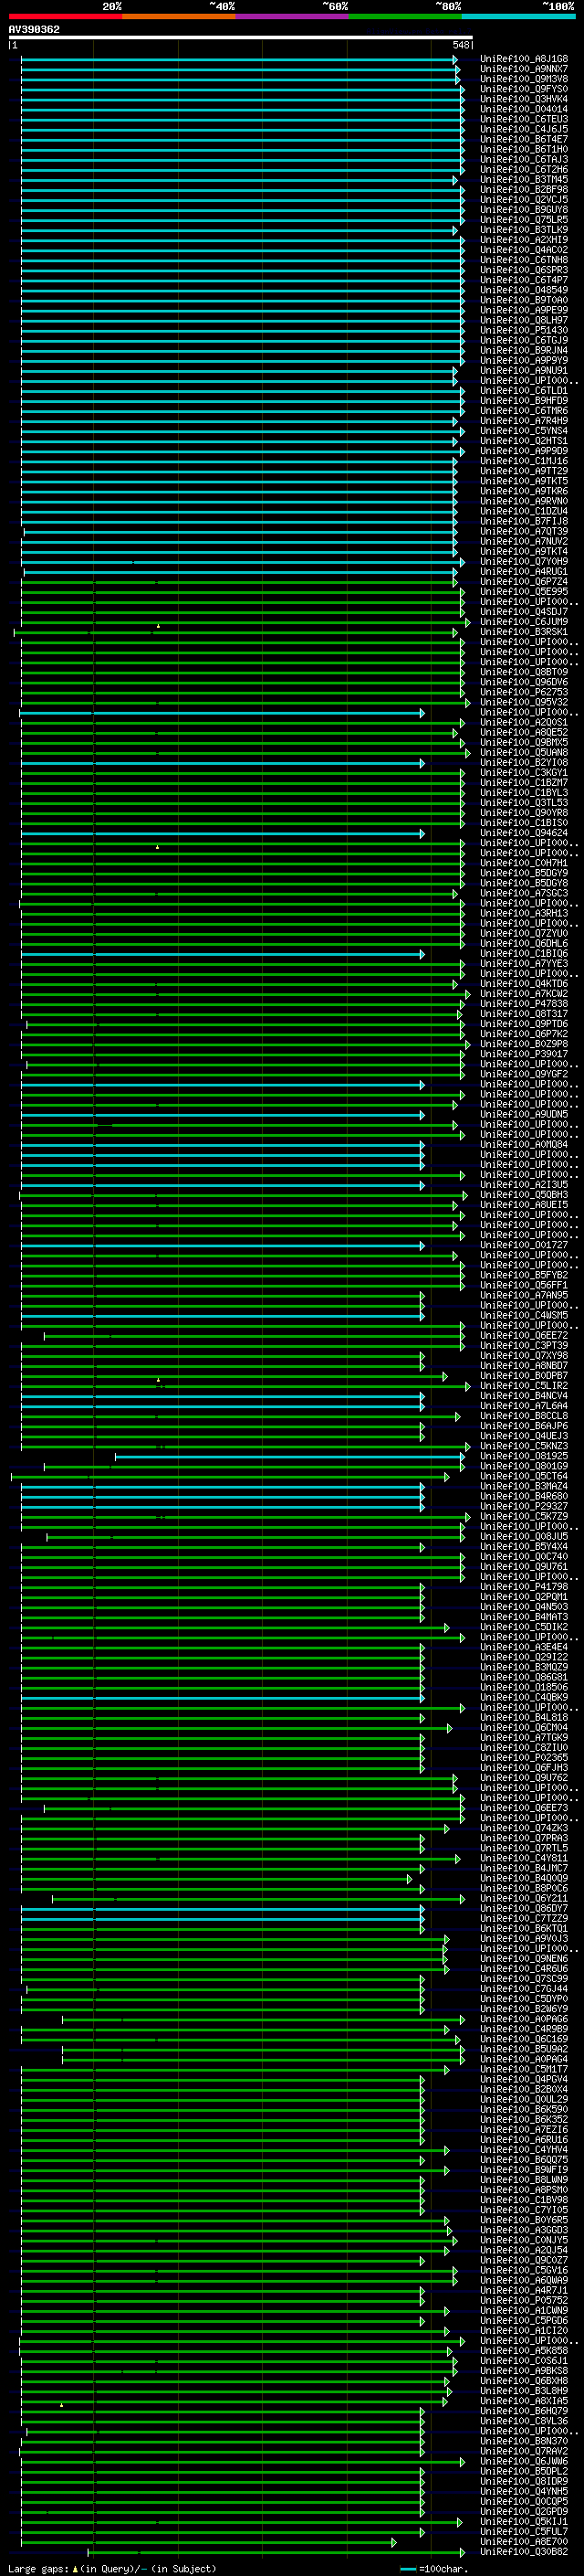This screenshot has width=584, height=2576.
Task: Click hit UniRef100_Q6DHL6
Action: pyautogui.click(x=524, y=944)
